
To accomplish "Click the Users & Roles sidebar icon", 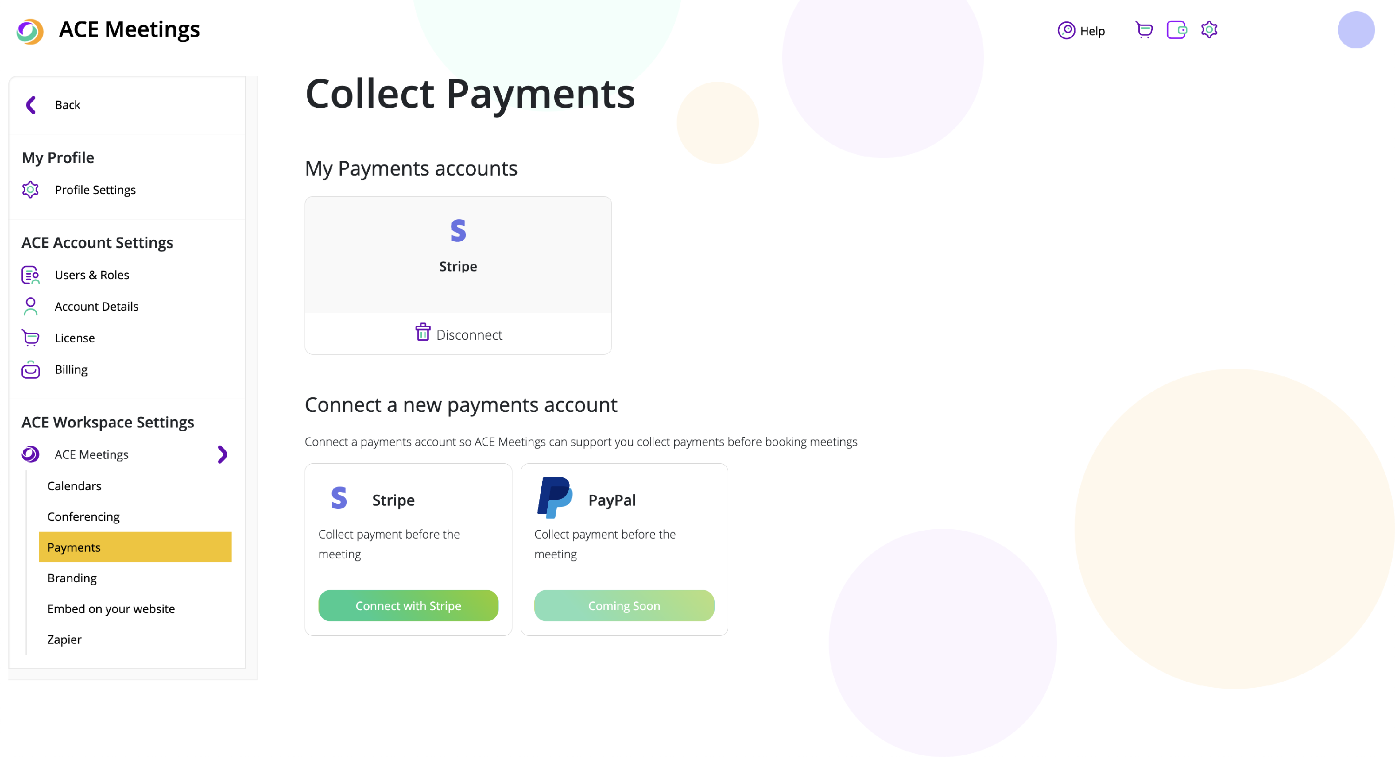I will point(30,275).
